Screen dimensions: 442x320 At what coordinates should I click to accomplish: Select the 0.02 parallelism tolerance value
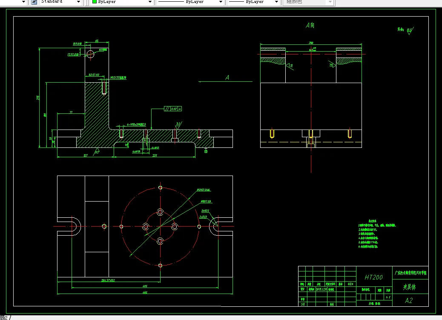click(x=174, y=109)
